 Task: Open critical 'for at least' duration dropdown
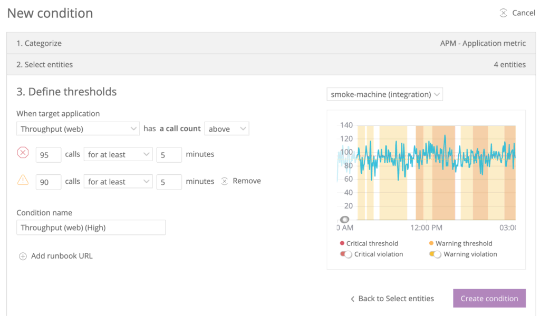(118, 154)
